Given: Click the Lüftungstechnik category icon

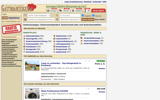Looking at the screenshot, I should click(54, 44).
